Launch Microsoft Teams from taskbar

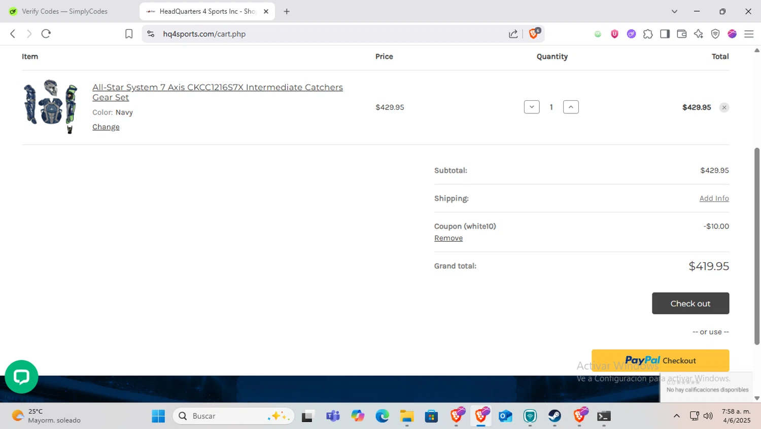tap(333, 416)
